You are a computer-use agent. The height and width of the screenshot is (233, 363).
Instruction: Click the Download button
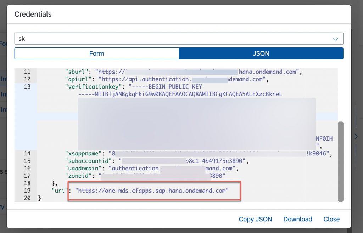click(298, 219)
